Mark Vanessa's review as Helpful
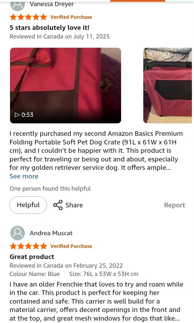This screenshot has width=194, height=323. tap(28, 205)
